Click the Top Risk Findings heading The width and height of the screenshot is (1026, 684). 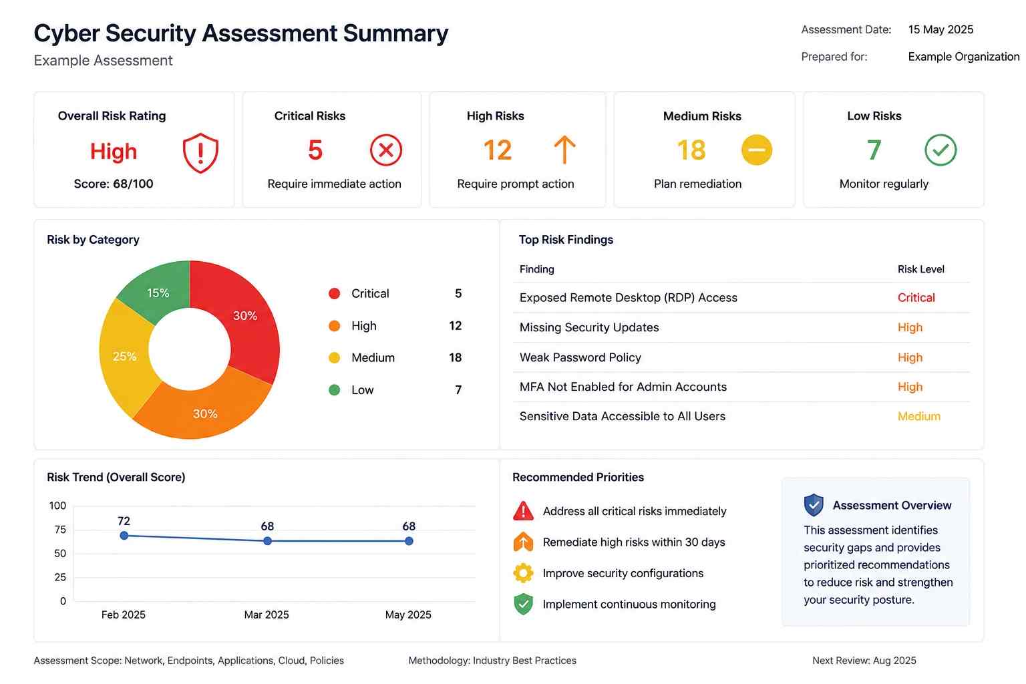pos(566,240)
